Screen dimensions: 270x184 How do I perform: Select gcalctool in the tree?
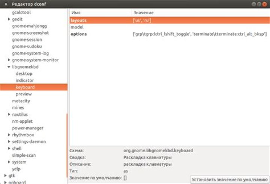coord(21,12)
